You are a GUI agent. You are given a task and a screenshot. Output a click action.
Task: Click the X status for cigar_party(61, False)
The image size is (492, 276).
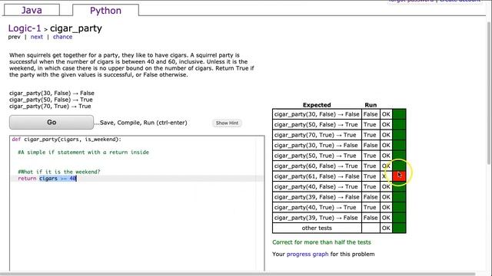tap(384, 176)
